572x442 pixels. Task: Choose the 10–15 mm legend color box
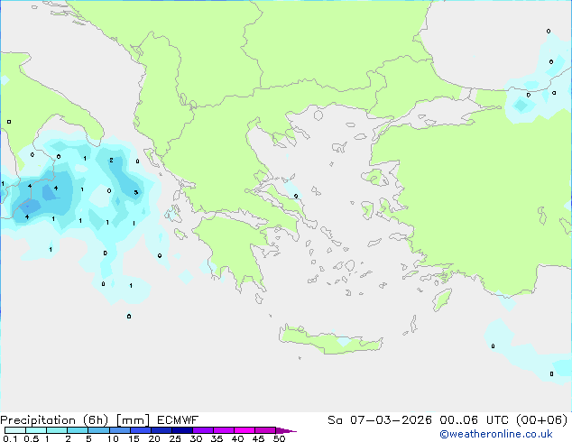tap(119, 430)
